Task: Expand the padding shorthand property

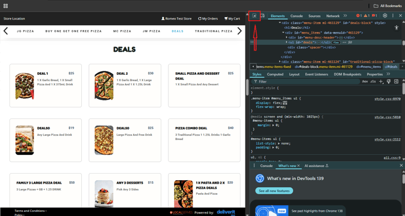Action: [x=273, y=148]
